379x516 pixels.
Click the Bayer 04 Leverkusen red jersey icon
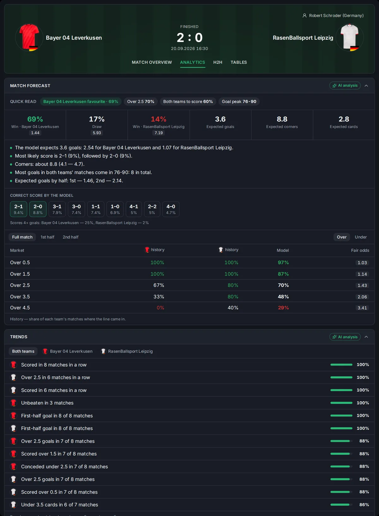[x=29, y=38]
